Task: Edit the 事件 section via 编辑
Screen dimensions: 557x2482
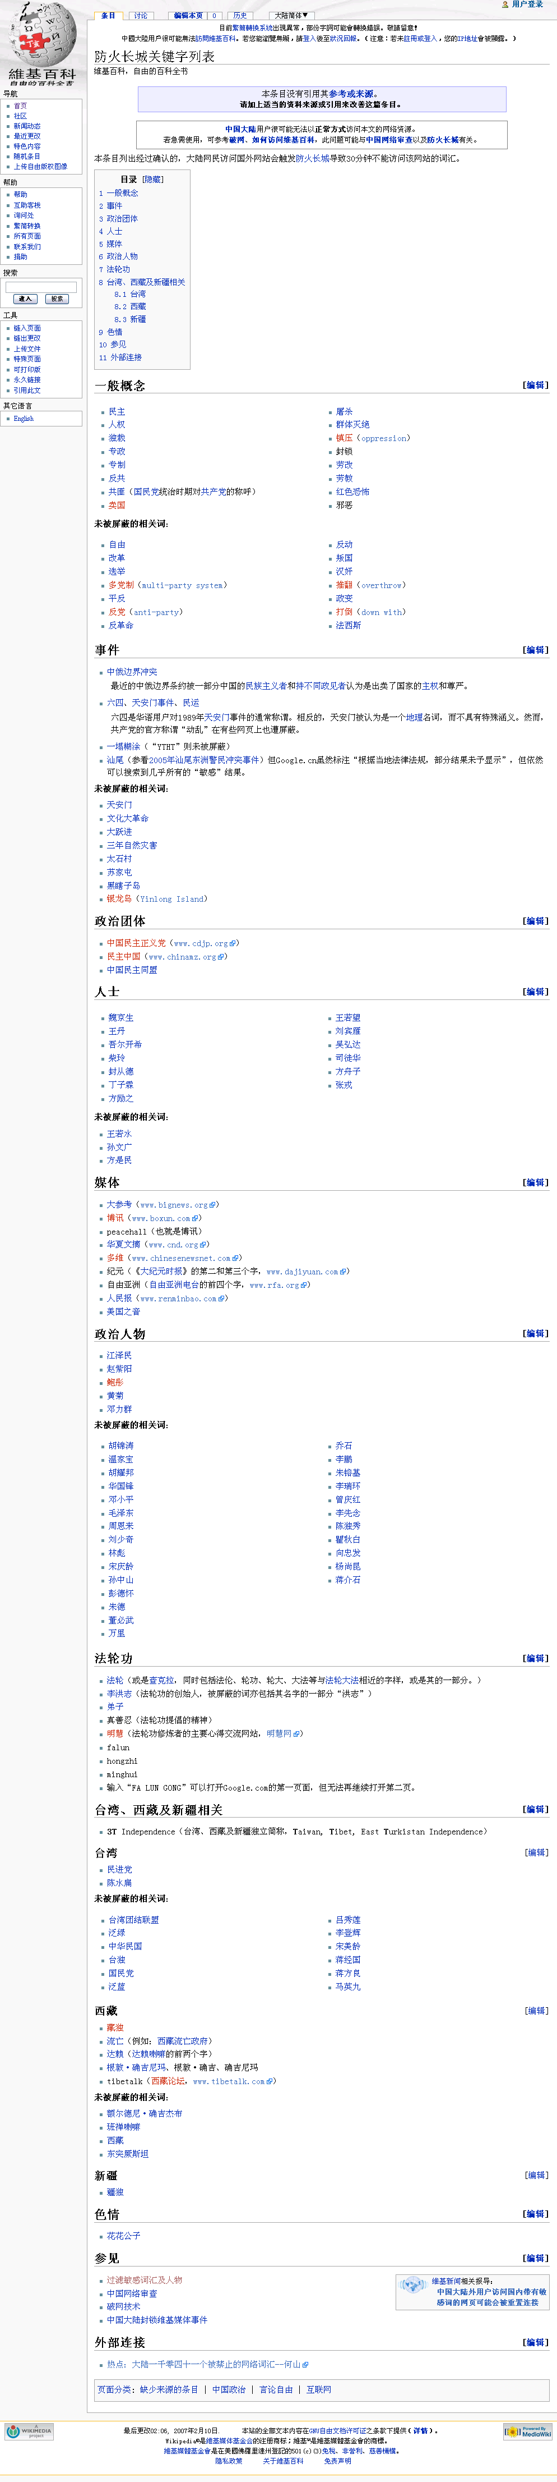Action: (x=536, y=650)
